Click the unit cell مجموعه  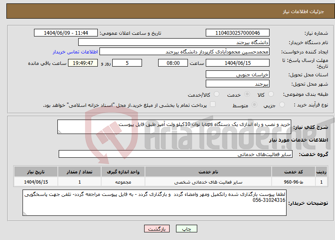[123, 182]
